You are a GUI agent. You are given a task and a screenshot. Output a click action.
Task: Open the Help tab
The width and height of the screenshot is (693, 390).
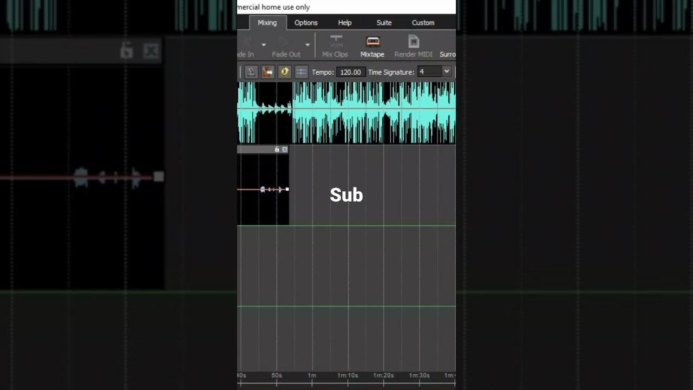(345, 23)
